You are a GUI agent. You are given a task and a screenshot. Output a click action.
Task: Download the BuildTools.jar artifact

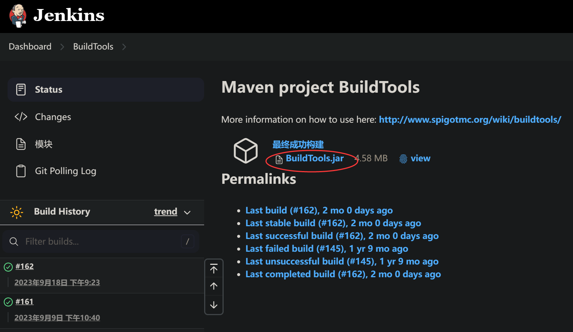click(314, 158)
